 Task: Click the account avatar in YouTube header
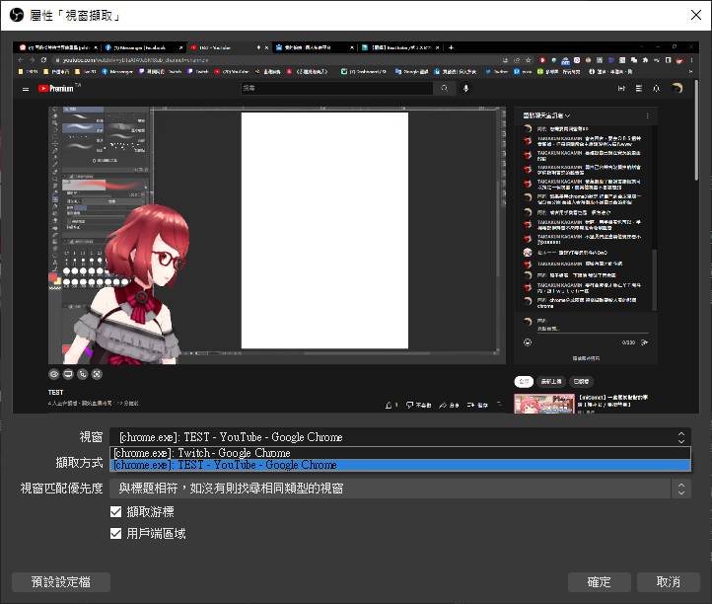pyautogui.click(x=677, y=88)
